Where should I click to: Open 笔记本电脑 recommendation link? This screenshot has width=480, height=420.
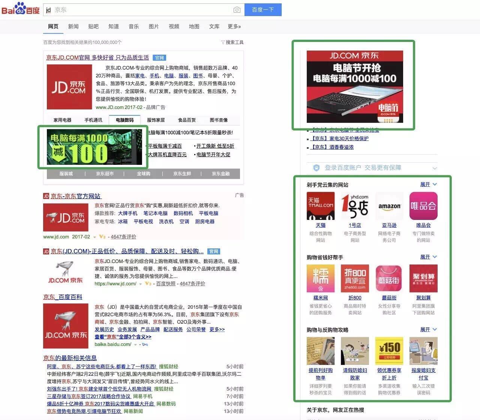pyautogui.click(x=155, y=213)
